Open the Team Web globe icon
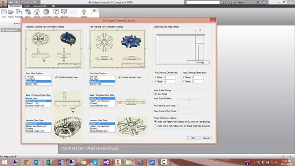Viewport: 295px width, 166px height. [46, 12]
